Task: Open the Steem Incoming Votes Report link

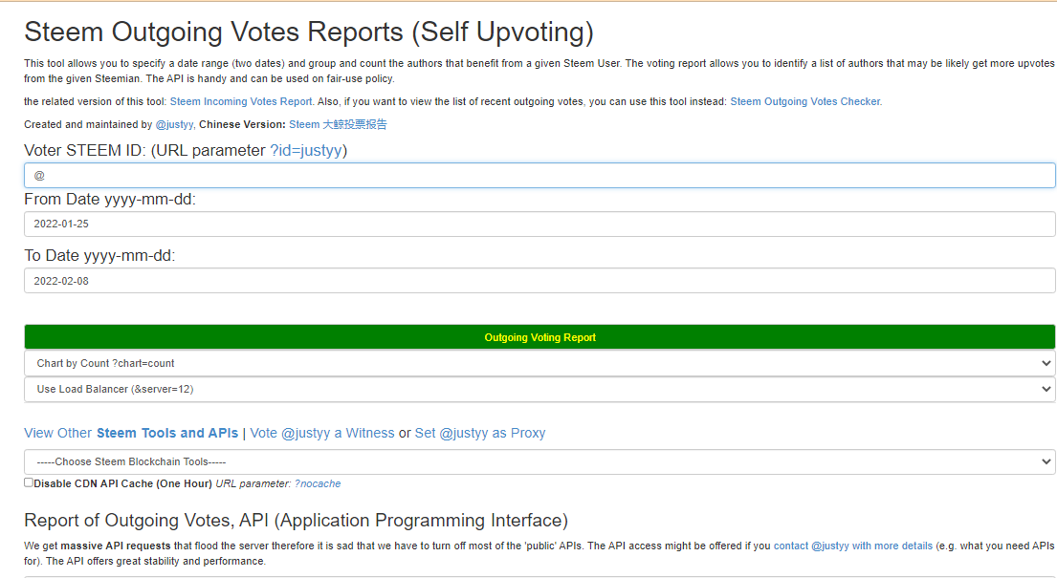Action: 241,101
